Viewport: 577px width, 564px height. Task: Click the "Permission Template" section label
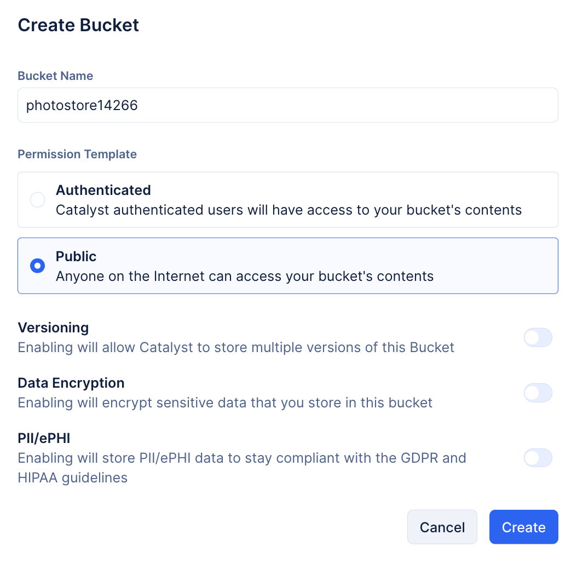click(x=77, y=154)
